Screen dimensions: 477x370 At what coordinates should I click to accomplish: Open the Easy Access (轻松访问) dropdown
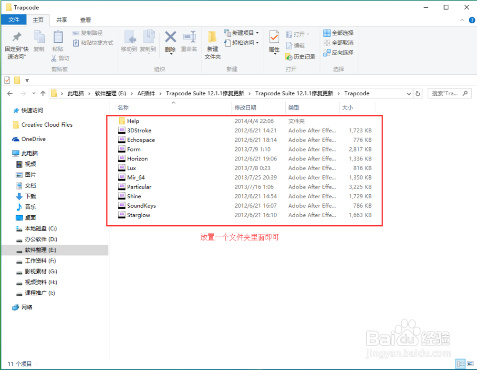click(241, 43)
